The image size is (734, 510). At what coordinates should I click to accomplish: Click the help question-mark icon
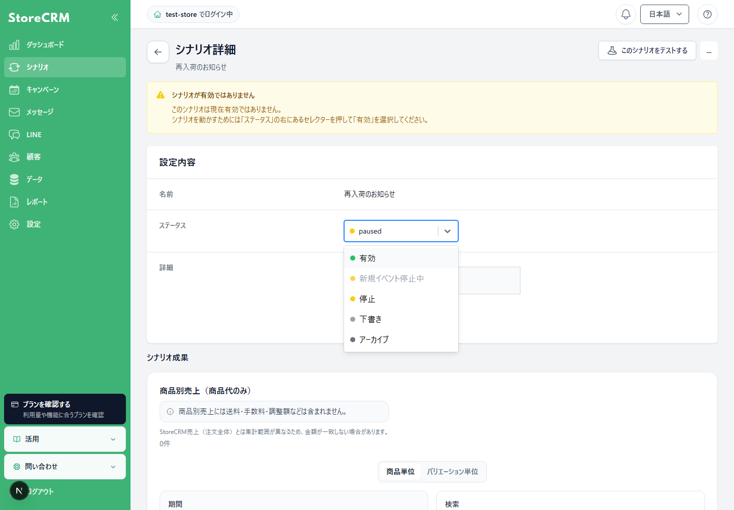point(707,14)
